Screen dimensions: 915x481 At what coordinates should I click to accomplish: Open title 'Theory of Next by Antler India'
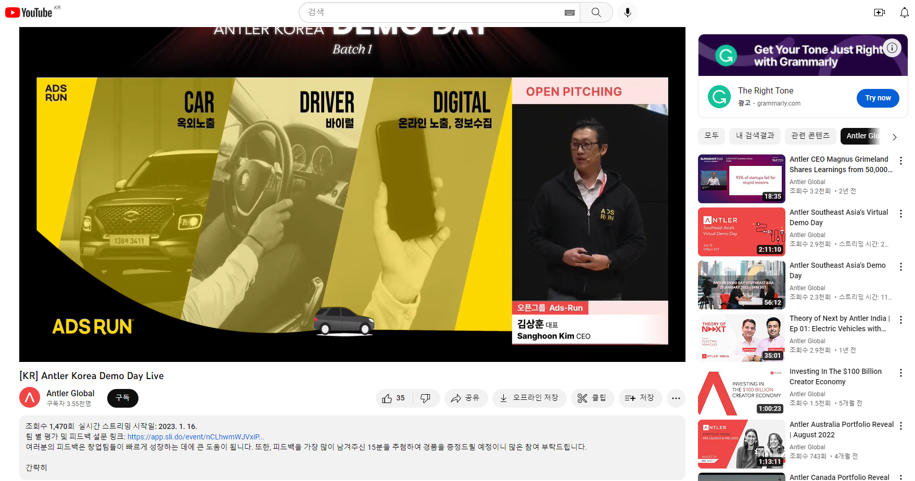point(840,323)
